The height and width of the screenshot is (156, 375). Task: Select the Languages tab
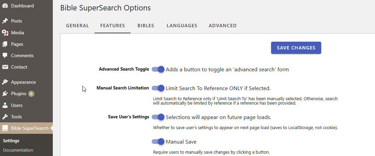(182, 26)
